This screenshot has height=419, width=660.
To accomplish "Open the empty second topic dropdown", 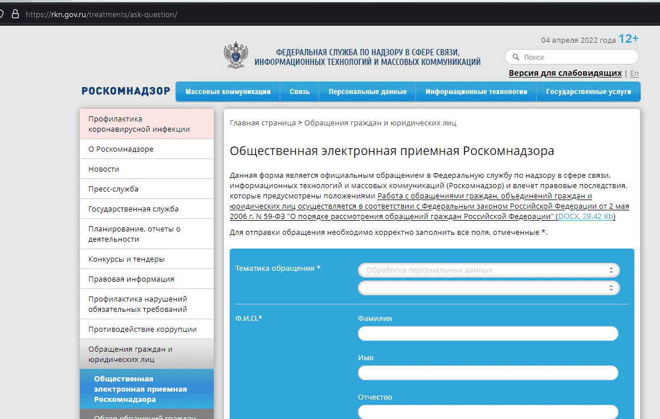I will pyautogui.click(x=488, y=288).
